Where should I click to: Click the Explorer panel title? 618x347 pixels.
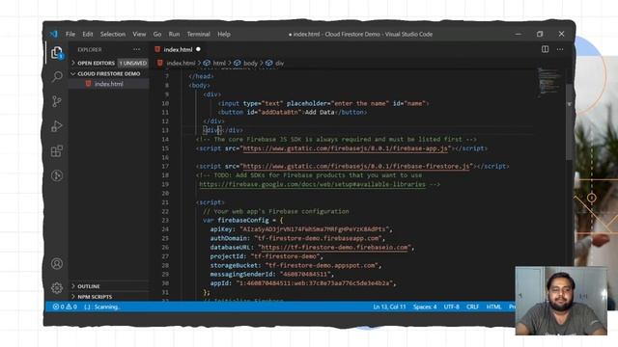(90, 49)
